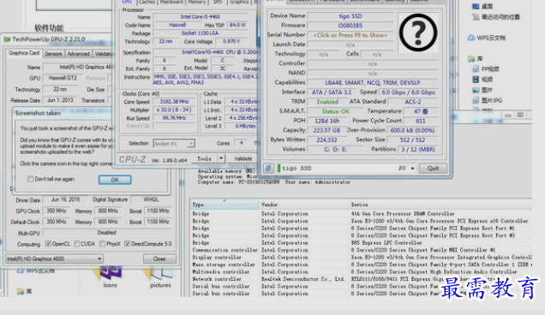The image size is (545, 315).
Task: Click the Haswell GT2 GPU field
Action: [63, 78]
